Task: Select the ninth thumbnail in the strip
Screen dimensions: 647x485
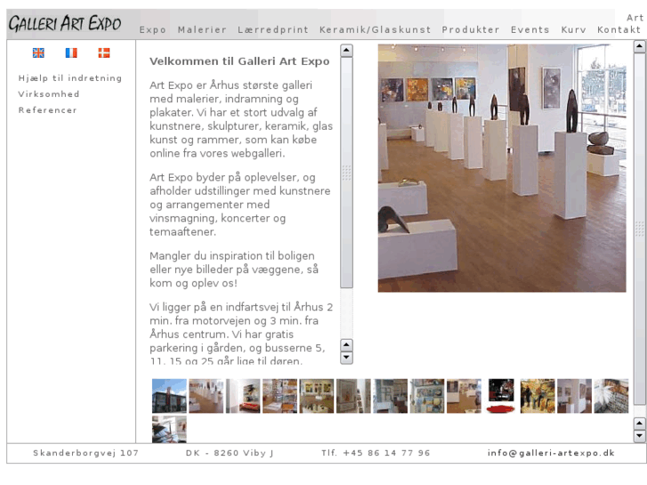Action: coord(464,396)
